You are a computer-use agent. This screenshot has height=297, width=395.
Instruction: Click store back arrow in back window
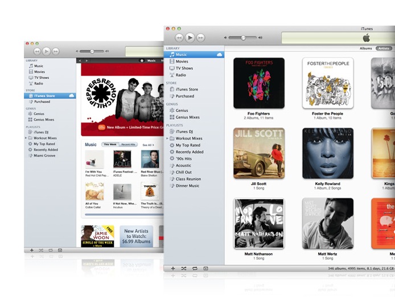[80, 61]
